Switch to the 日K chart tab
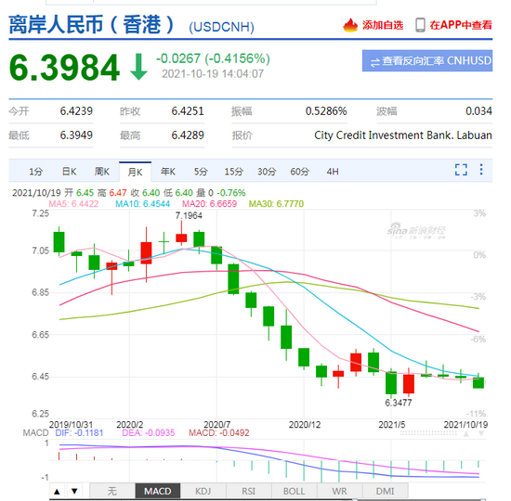This screenshot has height=501, width=511. (69, 172)
